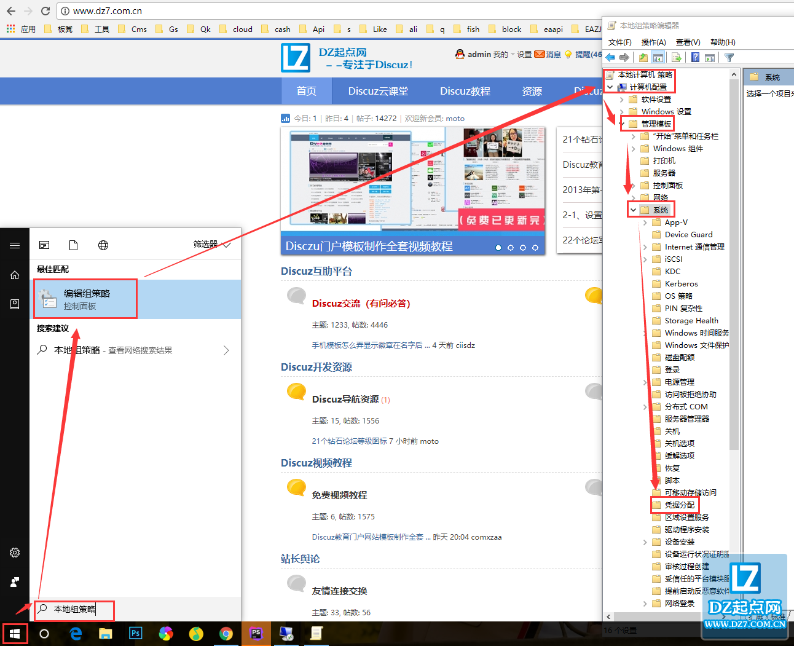Viewport: 794px width, 646px height.
Task: Select the 管理模板 folder in the tree
Action: click(x=656, y=124)
